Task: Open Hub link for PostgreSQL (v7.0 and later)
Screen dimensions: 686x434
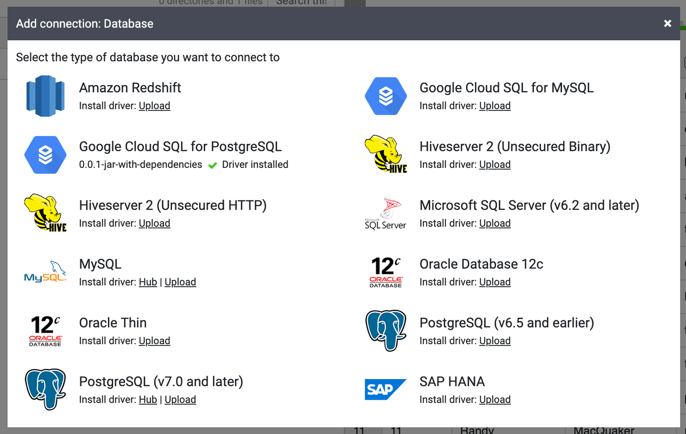Action: click(148, 400)
